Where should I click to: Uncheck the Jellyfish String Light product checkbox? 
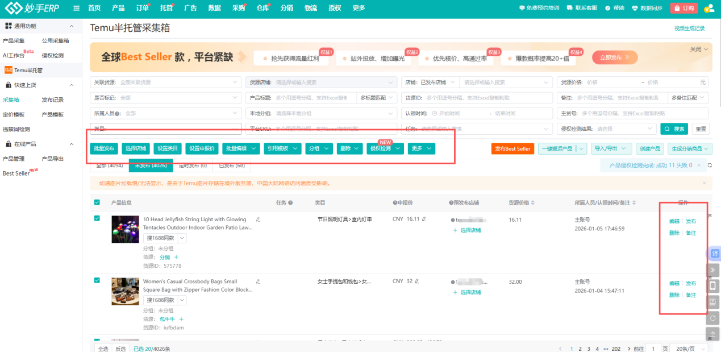tap(97, 218)
